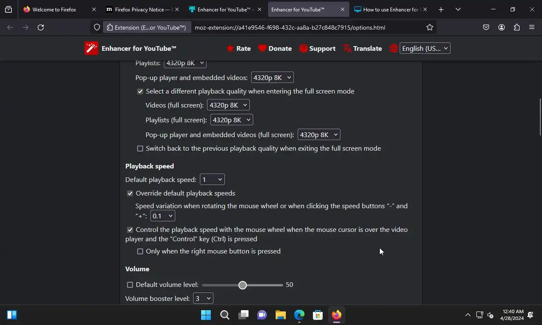Open a new tab with plus button

coord(441,9)
